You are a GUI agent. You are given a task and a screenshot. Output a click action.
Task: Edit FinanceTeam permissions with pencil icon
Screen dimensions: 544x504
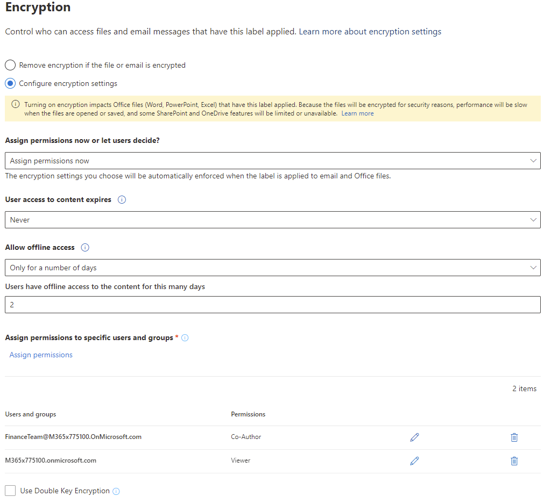click(414, 437)
